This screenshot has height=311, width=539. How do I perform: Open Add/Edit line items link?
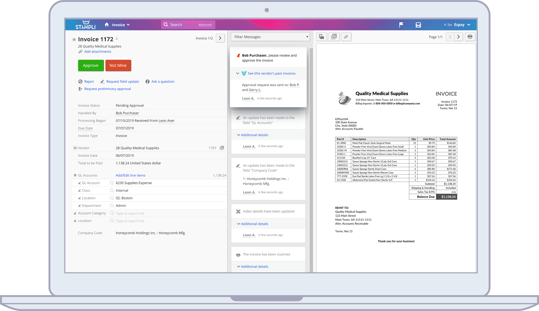click(x=130, y=175)
